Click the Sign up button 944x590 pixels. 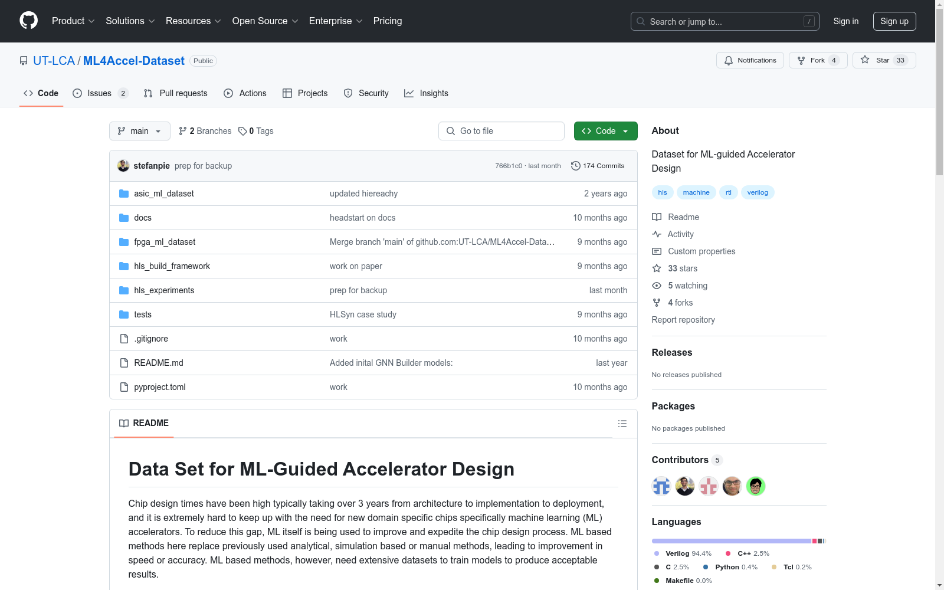894,21
